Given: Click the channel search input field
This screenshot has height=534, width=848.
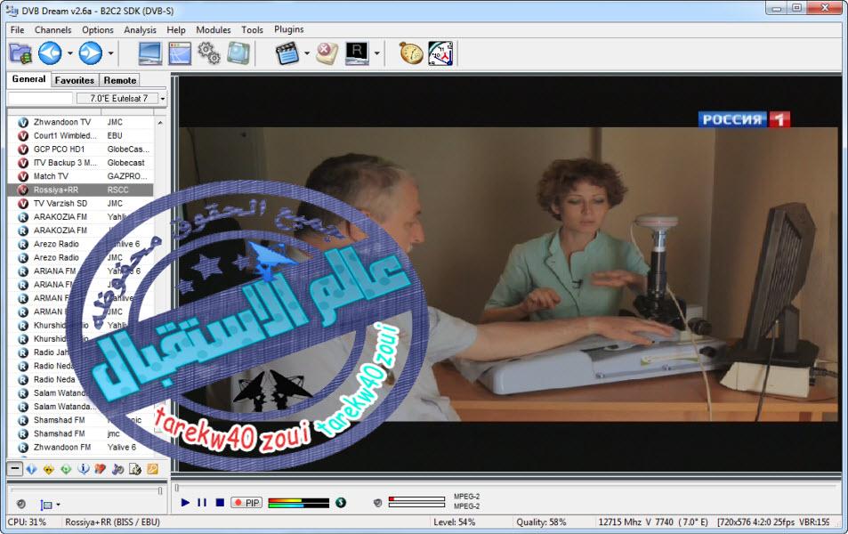Looking at the screenshot, I should [x=40, y=98].
